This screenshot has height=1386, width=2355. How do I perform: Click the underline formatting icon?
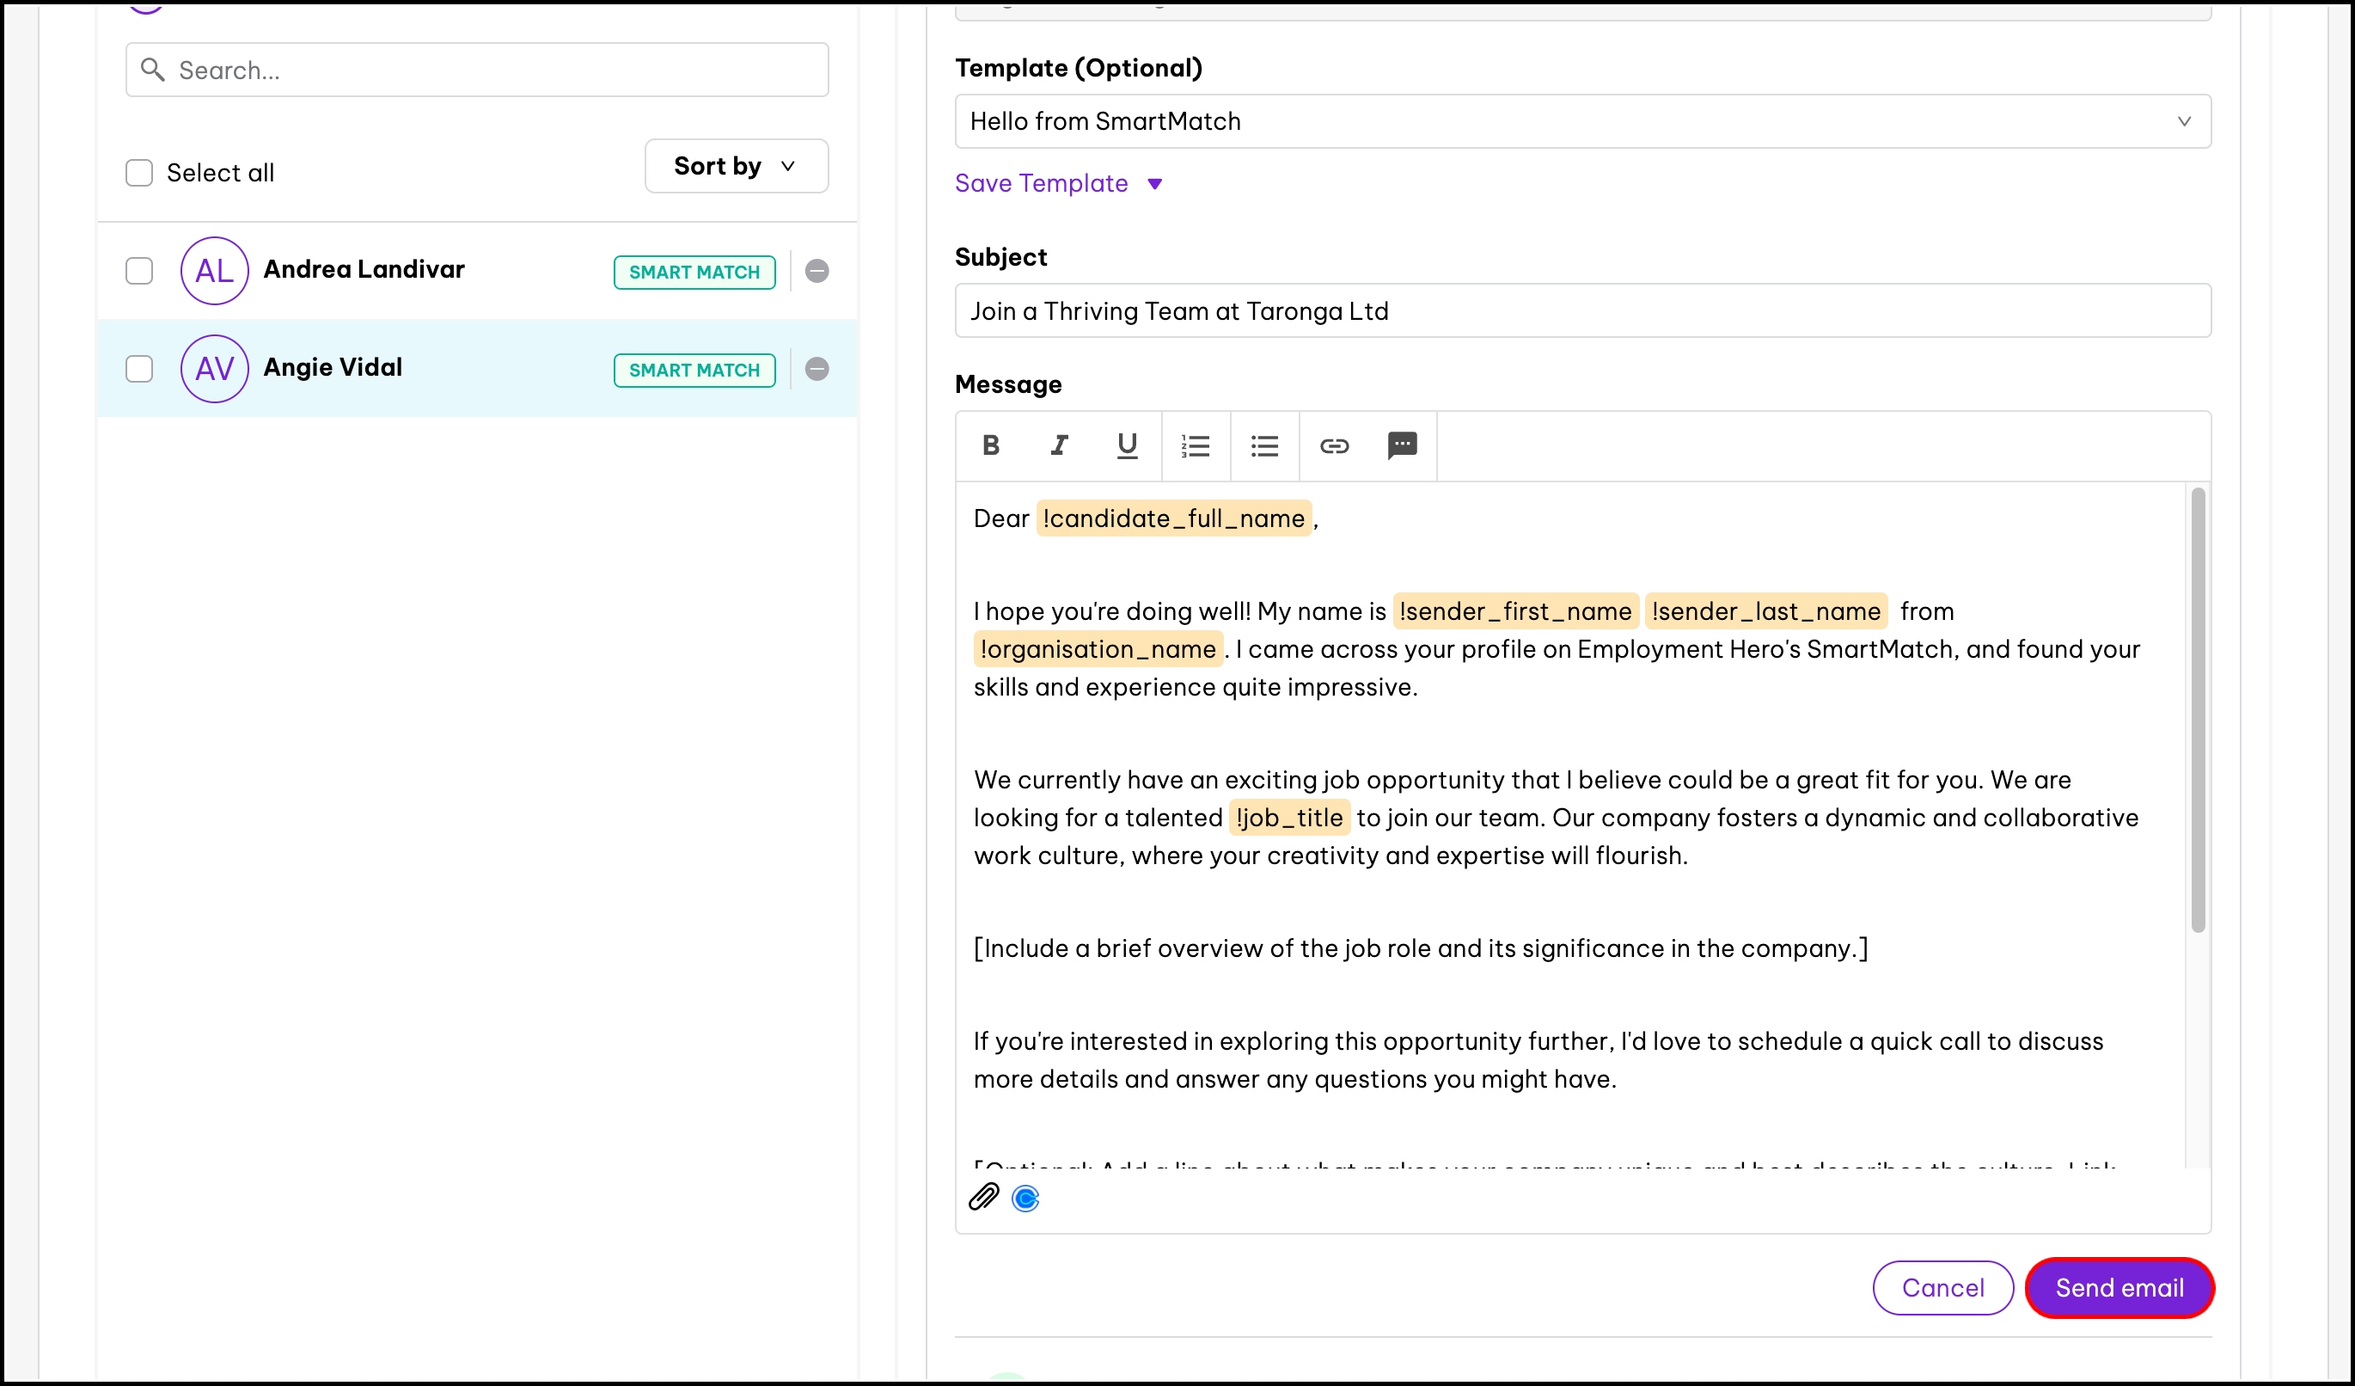pyautogui.click(x=1127, y=445)
